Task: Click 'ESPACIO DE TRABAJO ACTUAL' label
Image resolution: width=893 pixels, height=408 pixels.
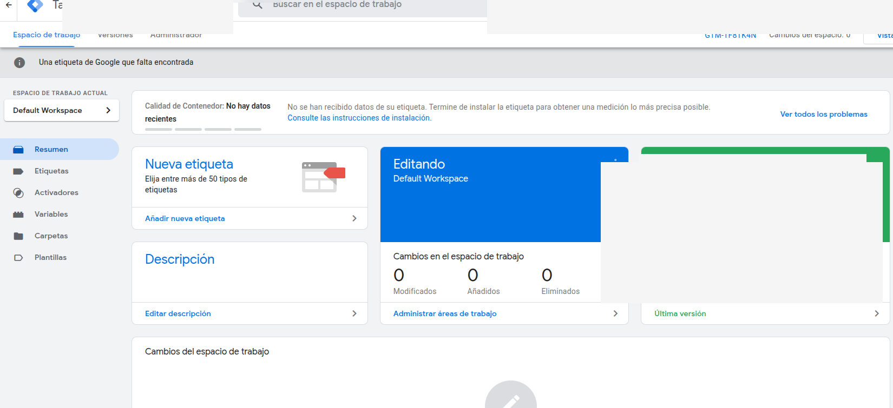Action: click(x=60, y=93)
